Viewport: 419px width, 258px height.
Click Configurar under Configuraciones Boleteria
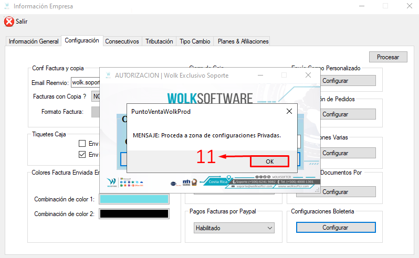[336, 228]
